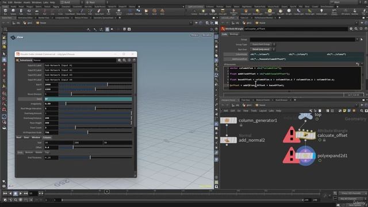Click the obj path crumb in parameter pane

tap(235, 23)
